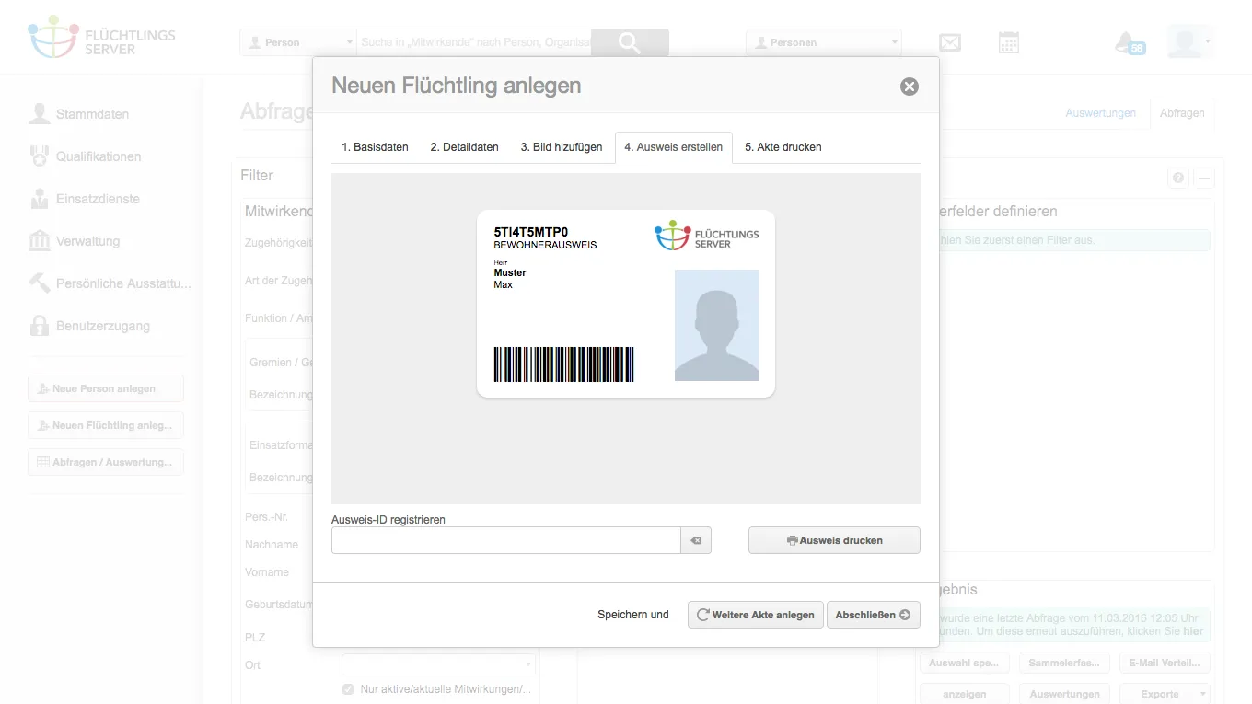Click the ID card photo placeholder
This screenshot has height=704, width=1252.
click(716, 325)
